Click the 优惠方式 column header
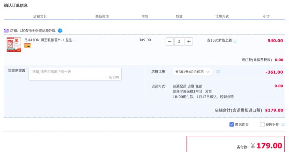This screenshot has height=152, width=289. (x=222, y=17)
